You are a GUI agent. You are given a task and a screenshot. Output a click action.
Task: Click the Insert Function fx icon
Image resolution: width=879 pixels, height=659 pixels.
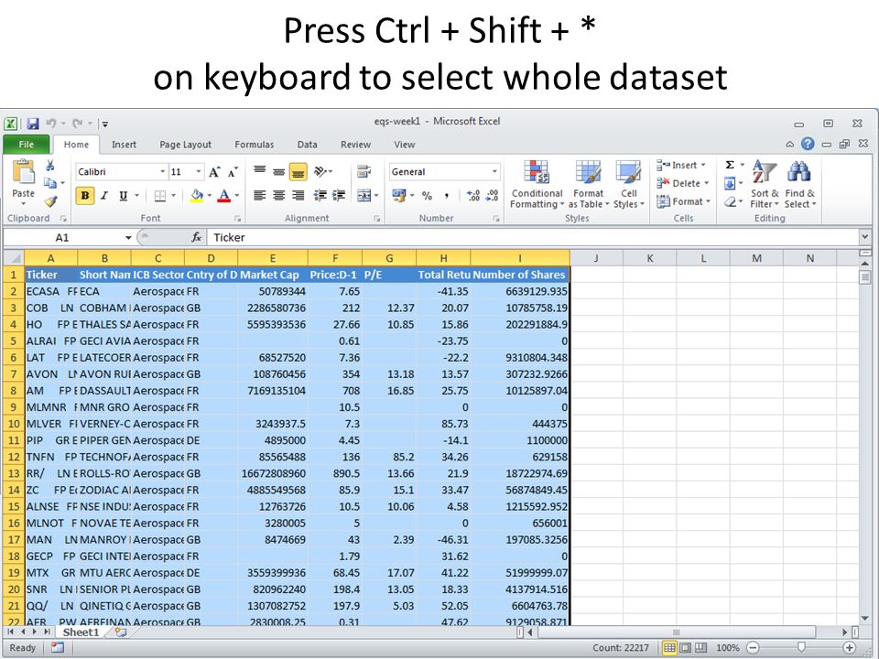(196, 238)
